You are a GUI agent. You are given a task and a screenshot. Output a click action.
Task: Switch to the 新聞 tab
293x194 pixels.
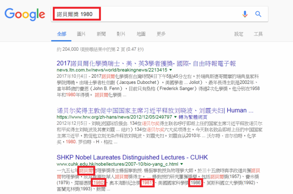click(x=101, y=34)
